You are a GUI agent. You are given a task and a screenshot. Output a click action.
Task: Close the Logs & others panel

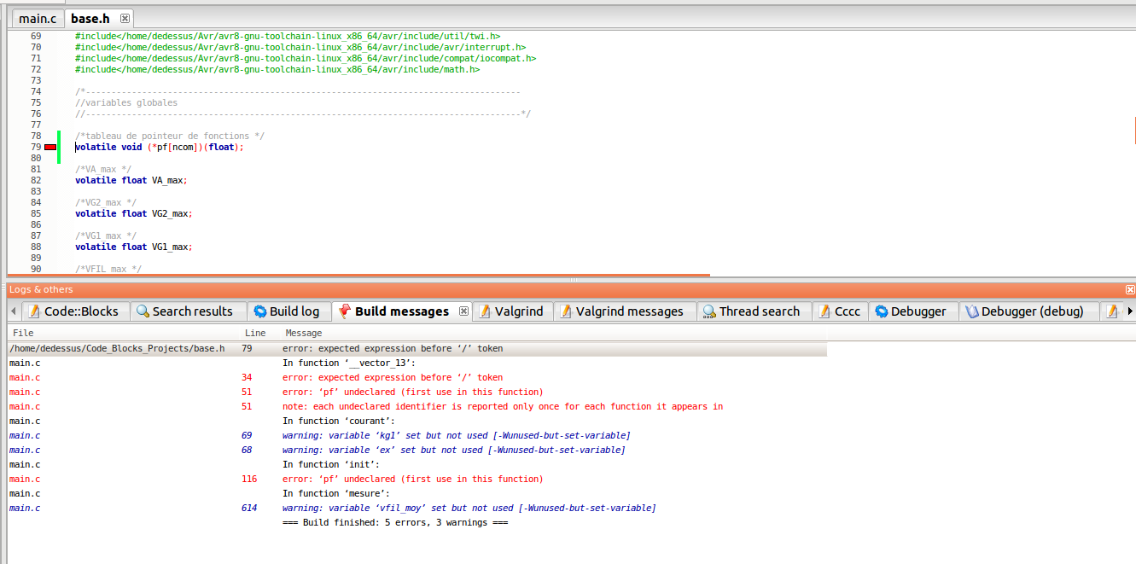coord(1130,290)
